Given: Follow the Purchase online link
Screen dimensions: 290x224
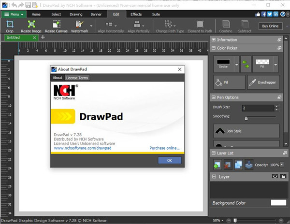Looking at the screenshot, I should (165, 148).
